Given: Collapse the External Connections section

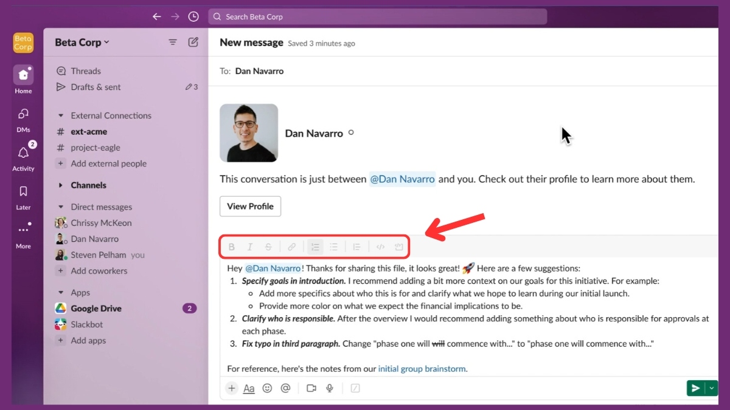Looking at the screenshot, I should pos(60,115).
